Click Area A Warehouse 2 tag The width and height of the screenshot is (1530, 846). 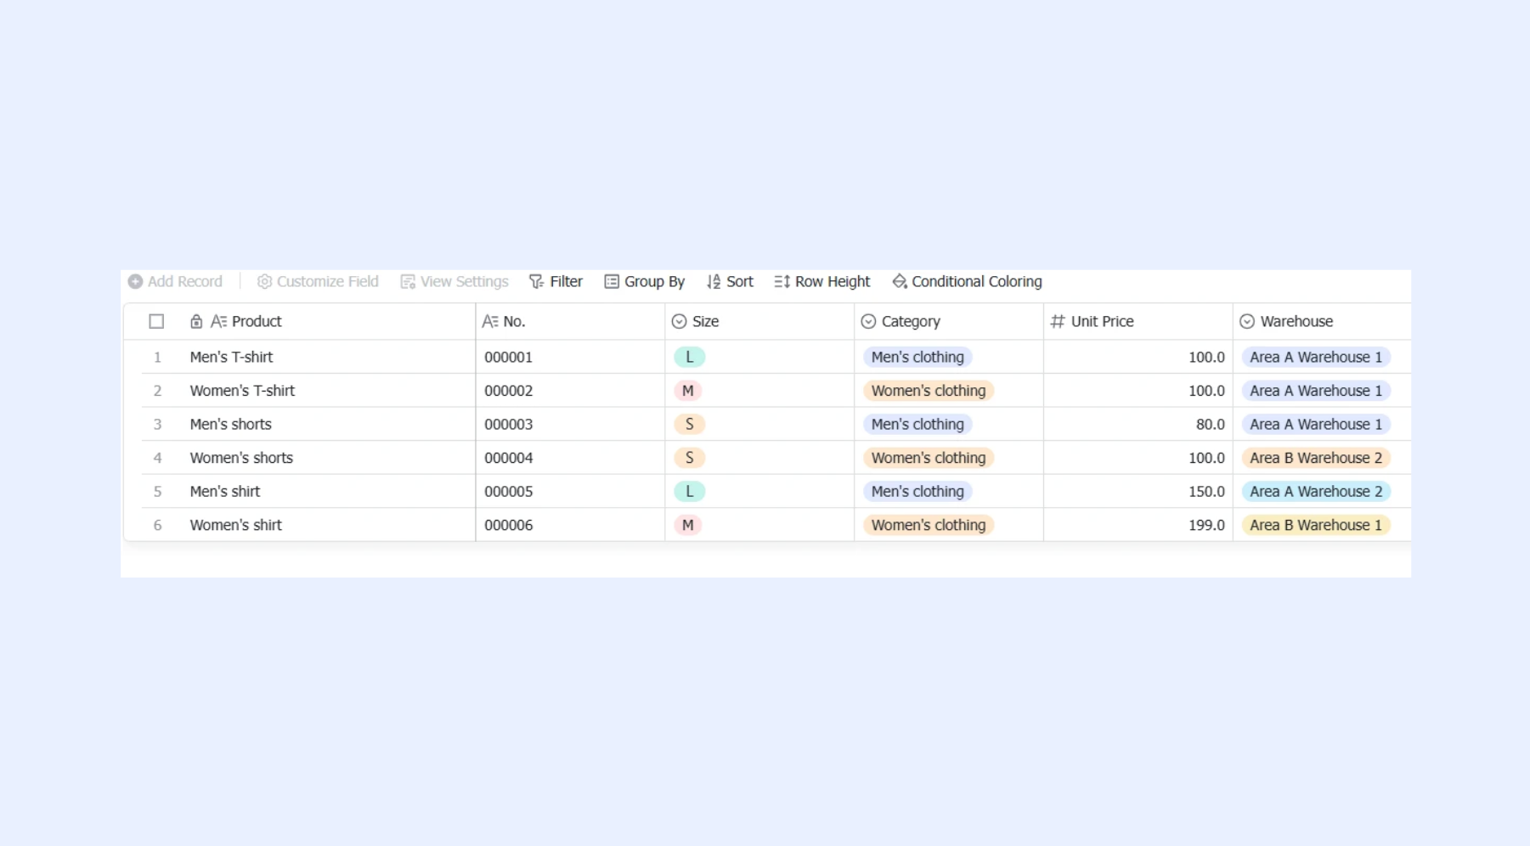1316,491
